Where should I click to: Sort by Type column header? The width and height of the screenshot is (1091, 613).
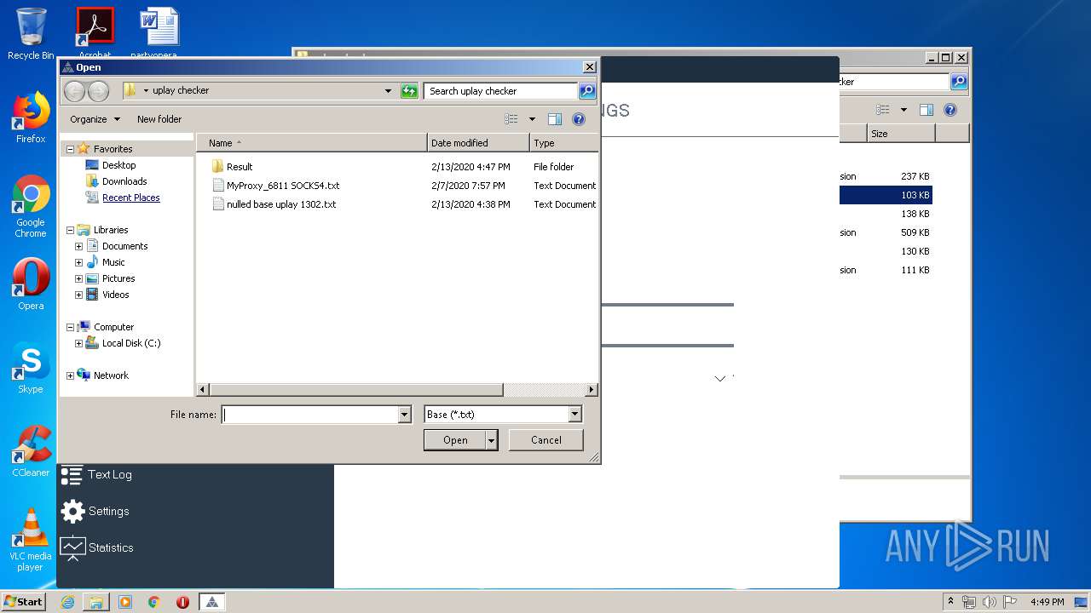tap(563, 143)
